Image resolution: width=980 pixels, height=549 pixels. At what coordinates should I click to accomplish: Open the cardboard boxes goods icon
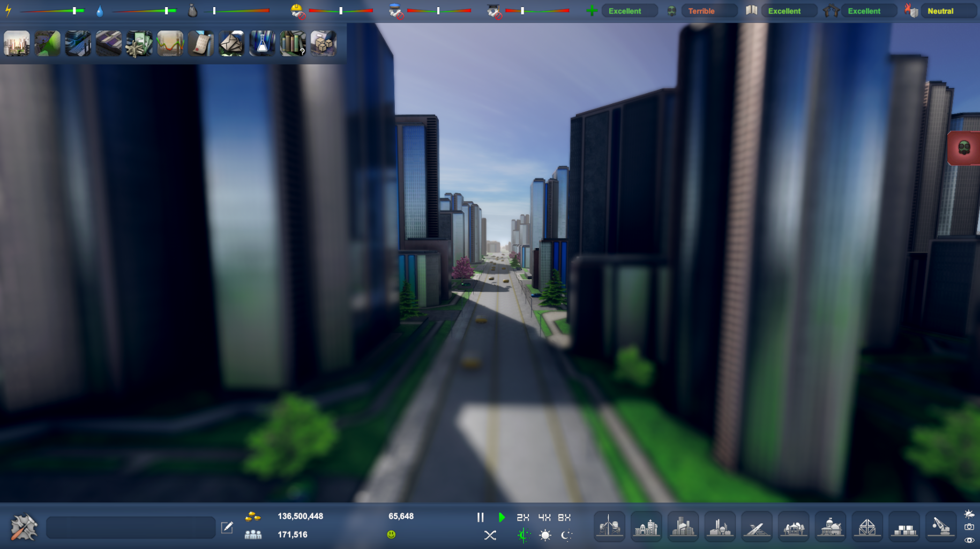point(324,43)
